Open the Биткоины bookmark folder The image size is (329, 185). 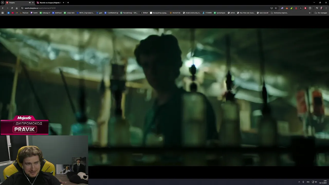click(279, 13)
